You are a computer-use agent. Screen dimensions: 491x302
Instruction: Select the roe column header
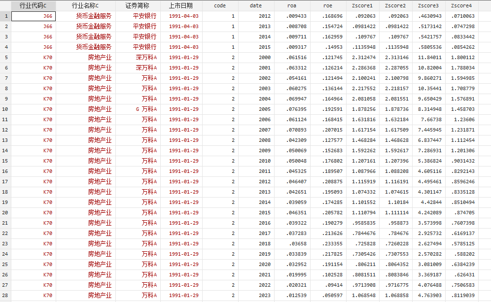[327, 6]
